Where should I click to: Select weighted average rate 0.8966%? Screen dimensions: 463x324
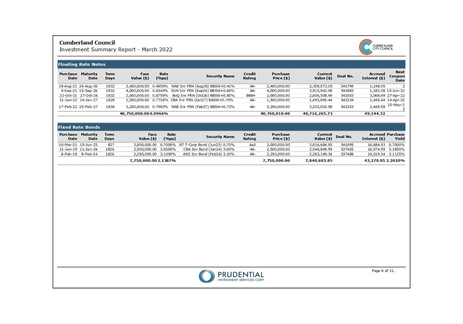(159, 113)
